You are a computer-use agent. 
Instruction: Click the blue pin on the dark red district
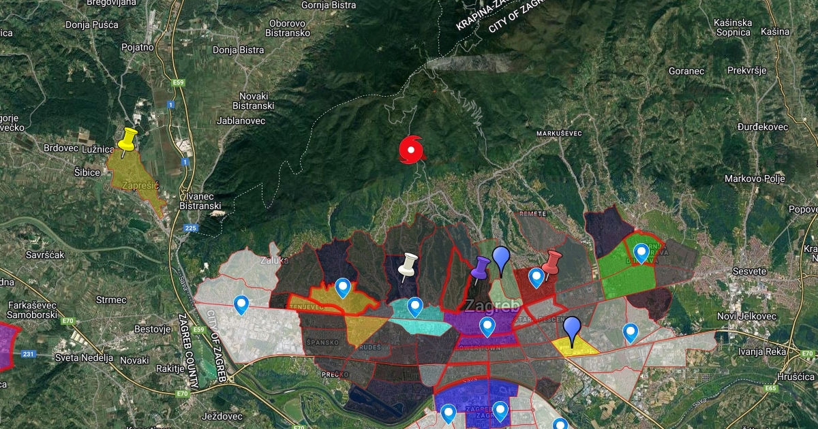[536, 276]
